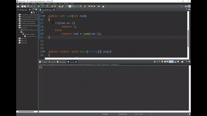Click the Save All toolbar icon

tap(25, 6)
